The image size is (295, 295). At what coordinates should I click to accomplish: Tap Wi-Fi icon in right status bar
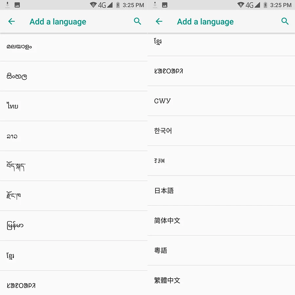[241, 5]
